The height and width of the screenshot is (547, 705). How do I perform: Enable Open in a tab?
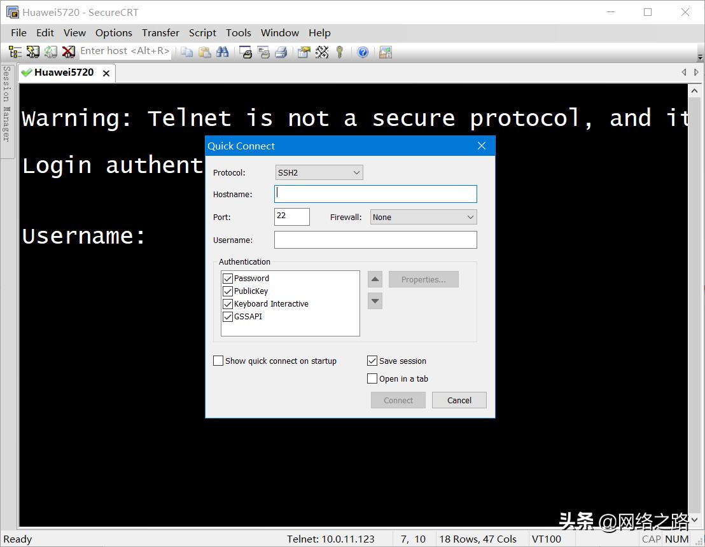coord(372,378)
